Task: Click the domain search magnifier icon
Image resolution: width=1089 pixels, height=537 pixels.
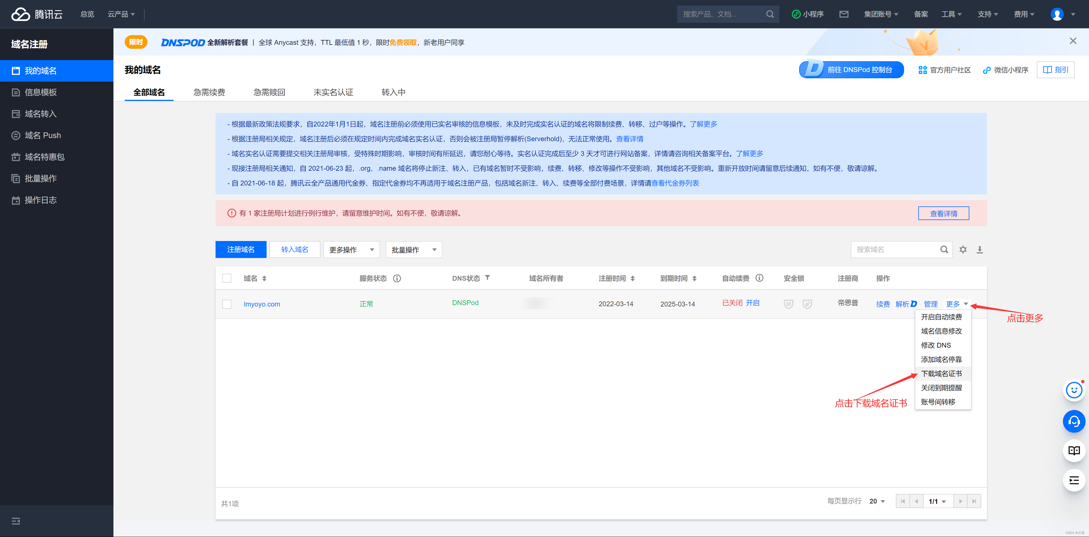Action: [944, 249]
